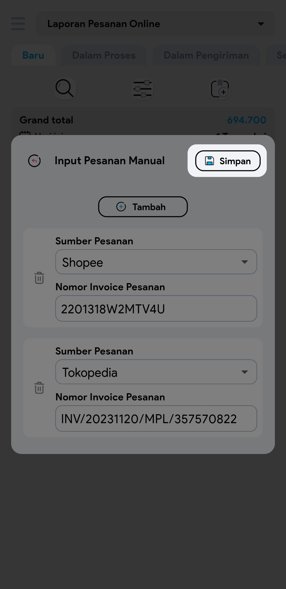The image size is (286, 589).
Task: Click the floppy disk icon in Simpan
Action: coord(209,161)
